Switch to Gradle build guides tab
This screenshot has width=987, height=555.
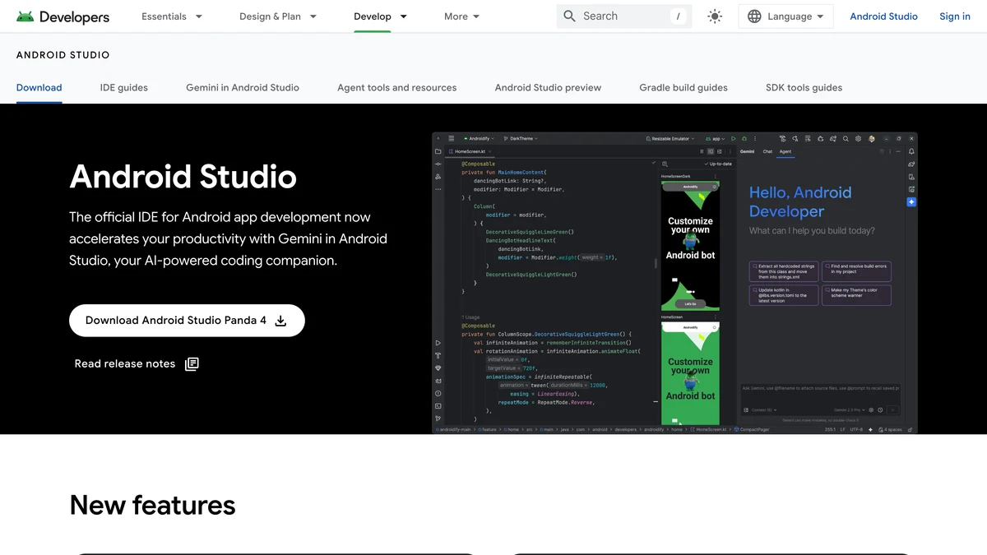(x=683, y=87)
